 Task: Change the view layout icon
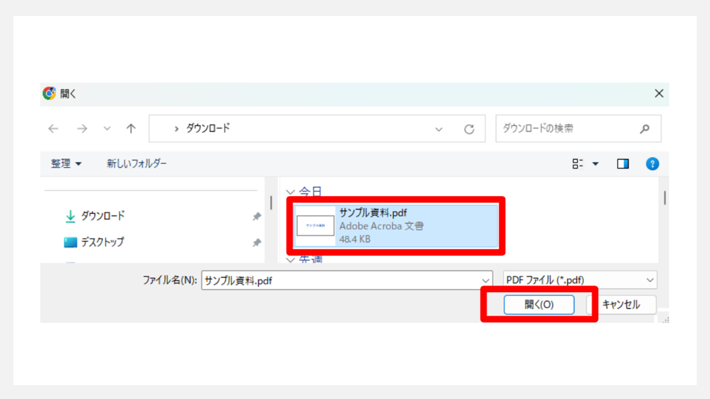[578, 163]
